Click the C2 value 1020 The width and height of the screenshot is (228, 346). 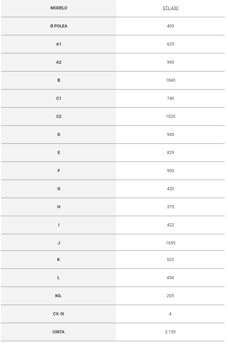pyautogui.click(x=170, y=117)
